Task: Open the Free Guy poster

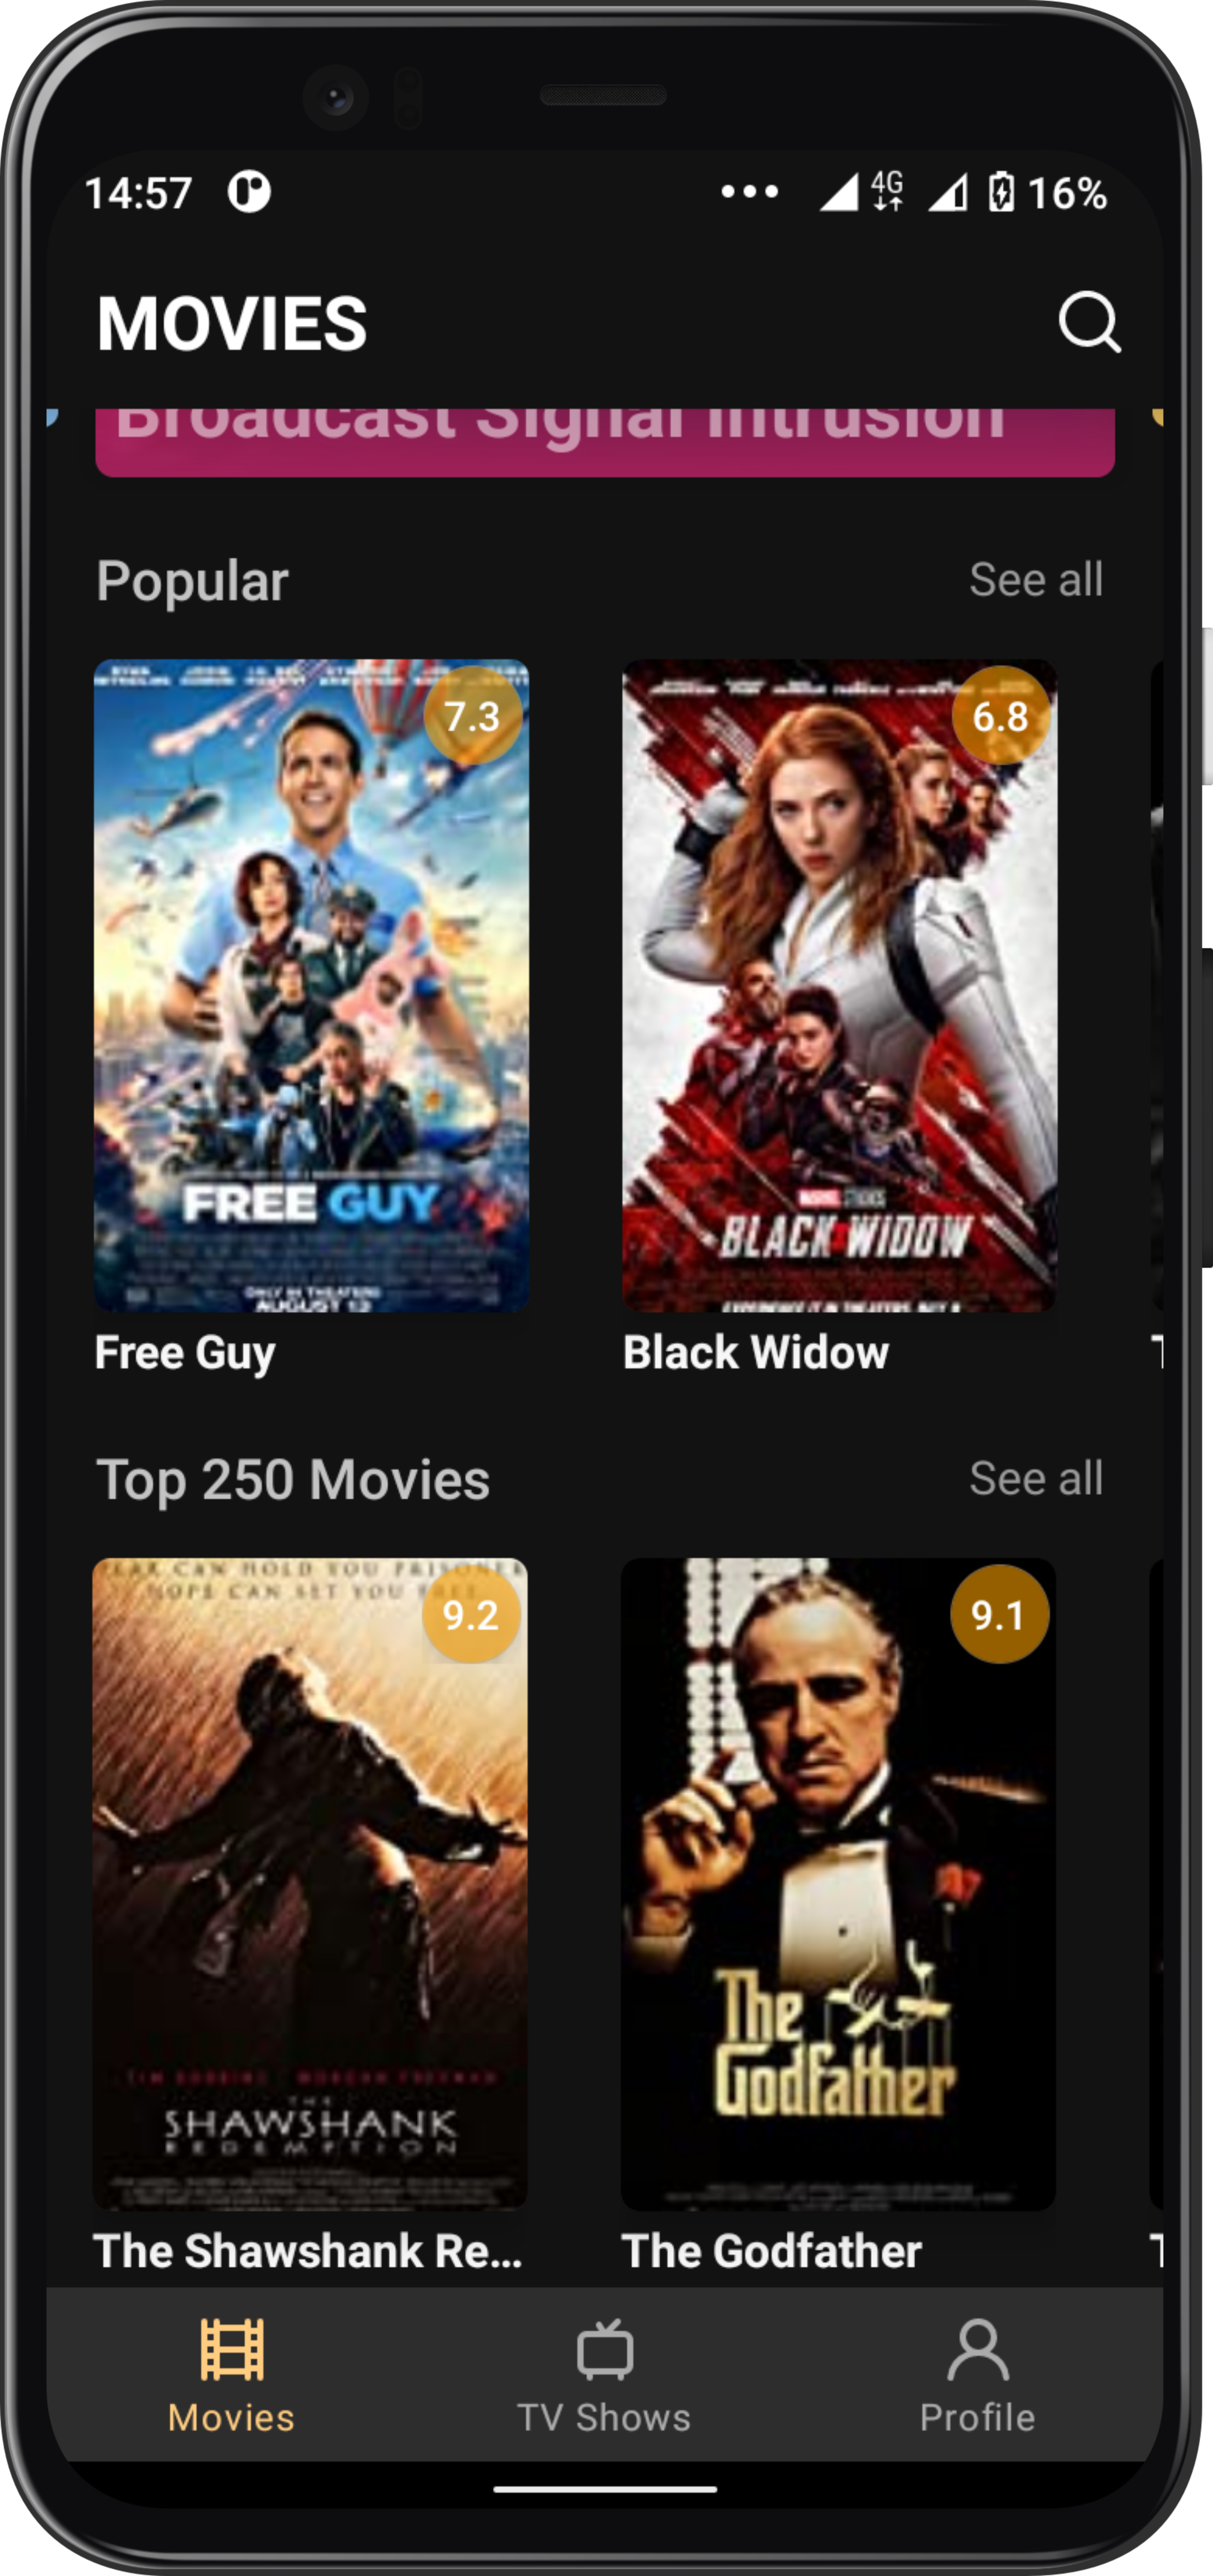Action: (x=311, y=985)
